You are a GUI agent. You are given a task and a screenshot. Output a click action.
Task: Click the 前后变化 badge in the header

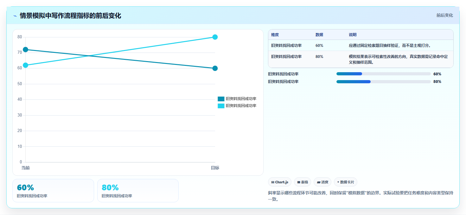(x=444, y=15)
